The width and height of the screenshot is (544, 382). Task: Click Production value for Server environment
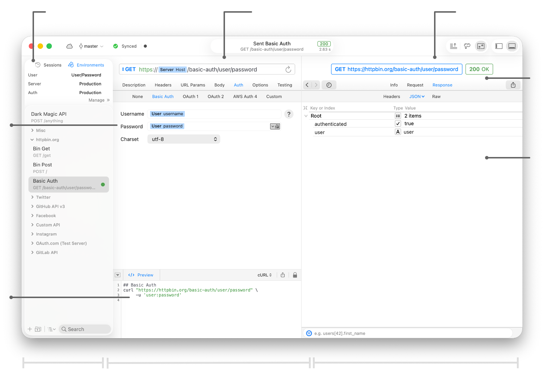point(90,84)
